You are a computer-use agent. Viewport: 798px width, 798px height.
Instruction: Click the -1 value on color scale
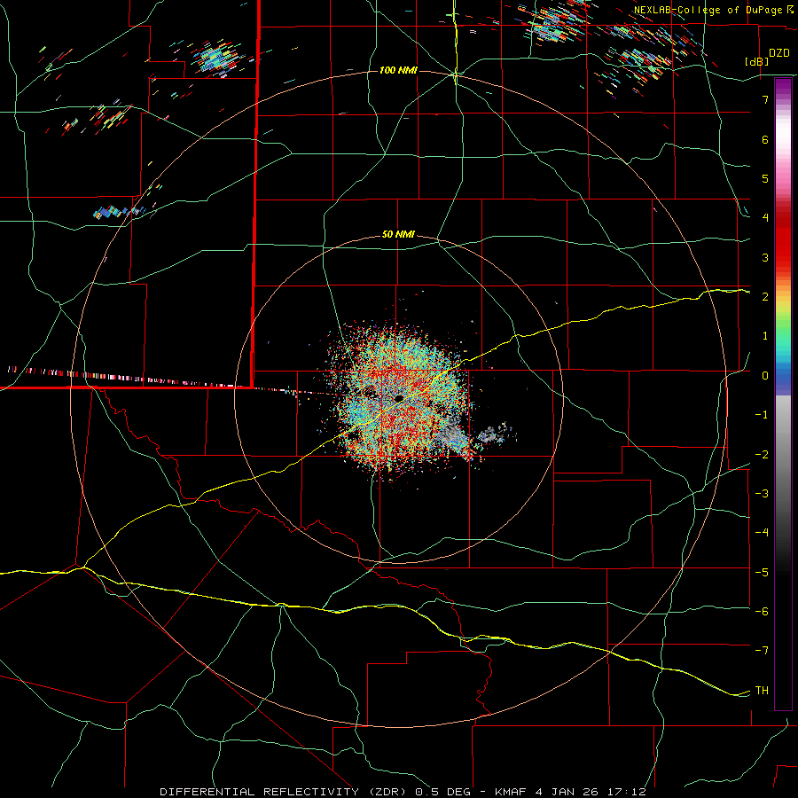pyautogui.click(x=762, y=415)
